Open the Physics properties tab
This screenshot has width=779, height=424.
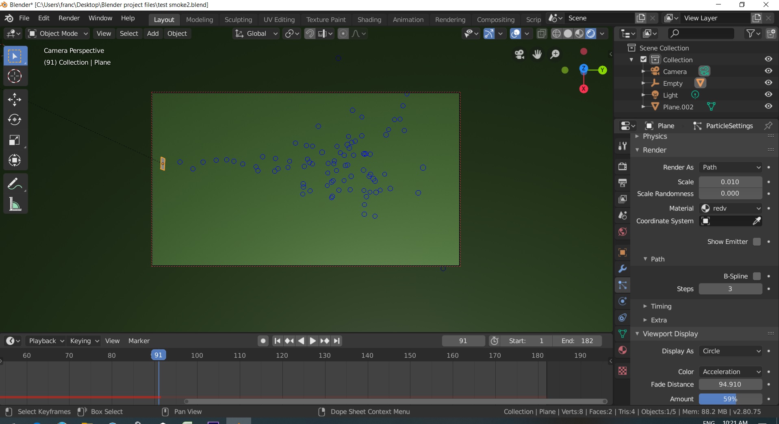click(x=623, y=301)
